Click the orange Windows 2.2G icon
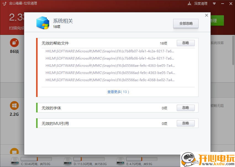The height and width of the screenshot is (167, 235). [x=14, y=106]
